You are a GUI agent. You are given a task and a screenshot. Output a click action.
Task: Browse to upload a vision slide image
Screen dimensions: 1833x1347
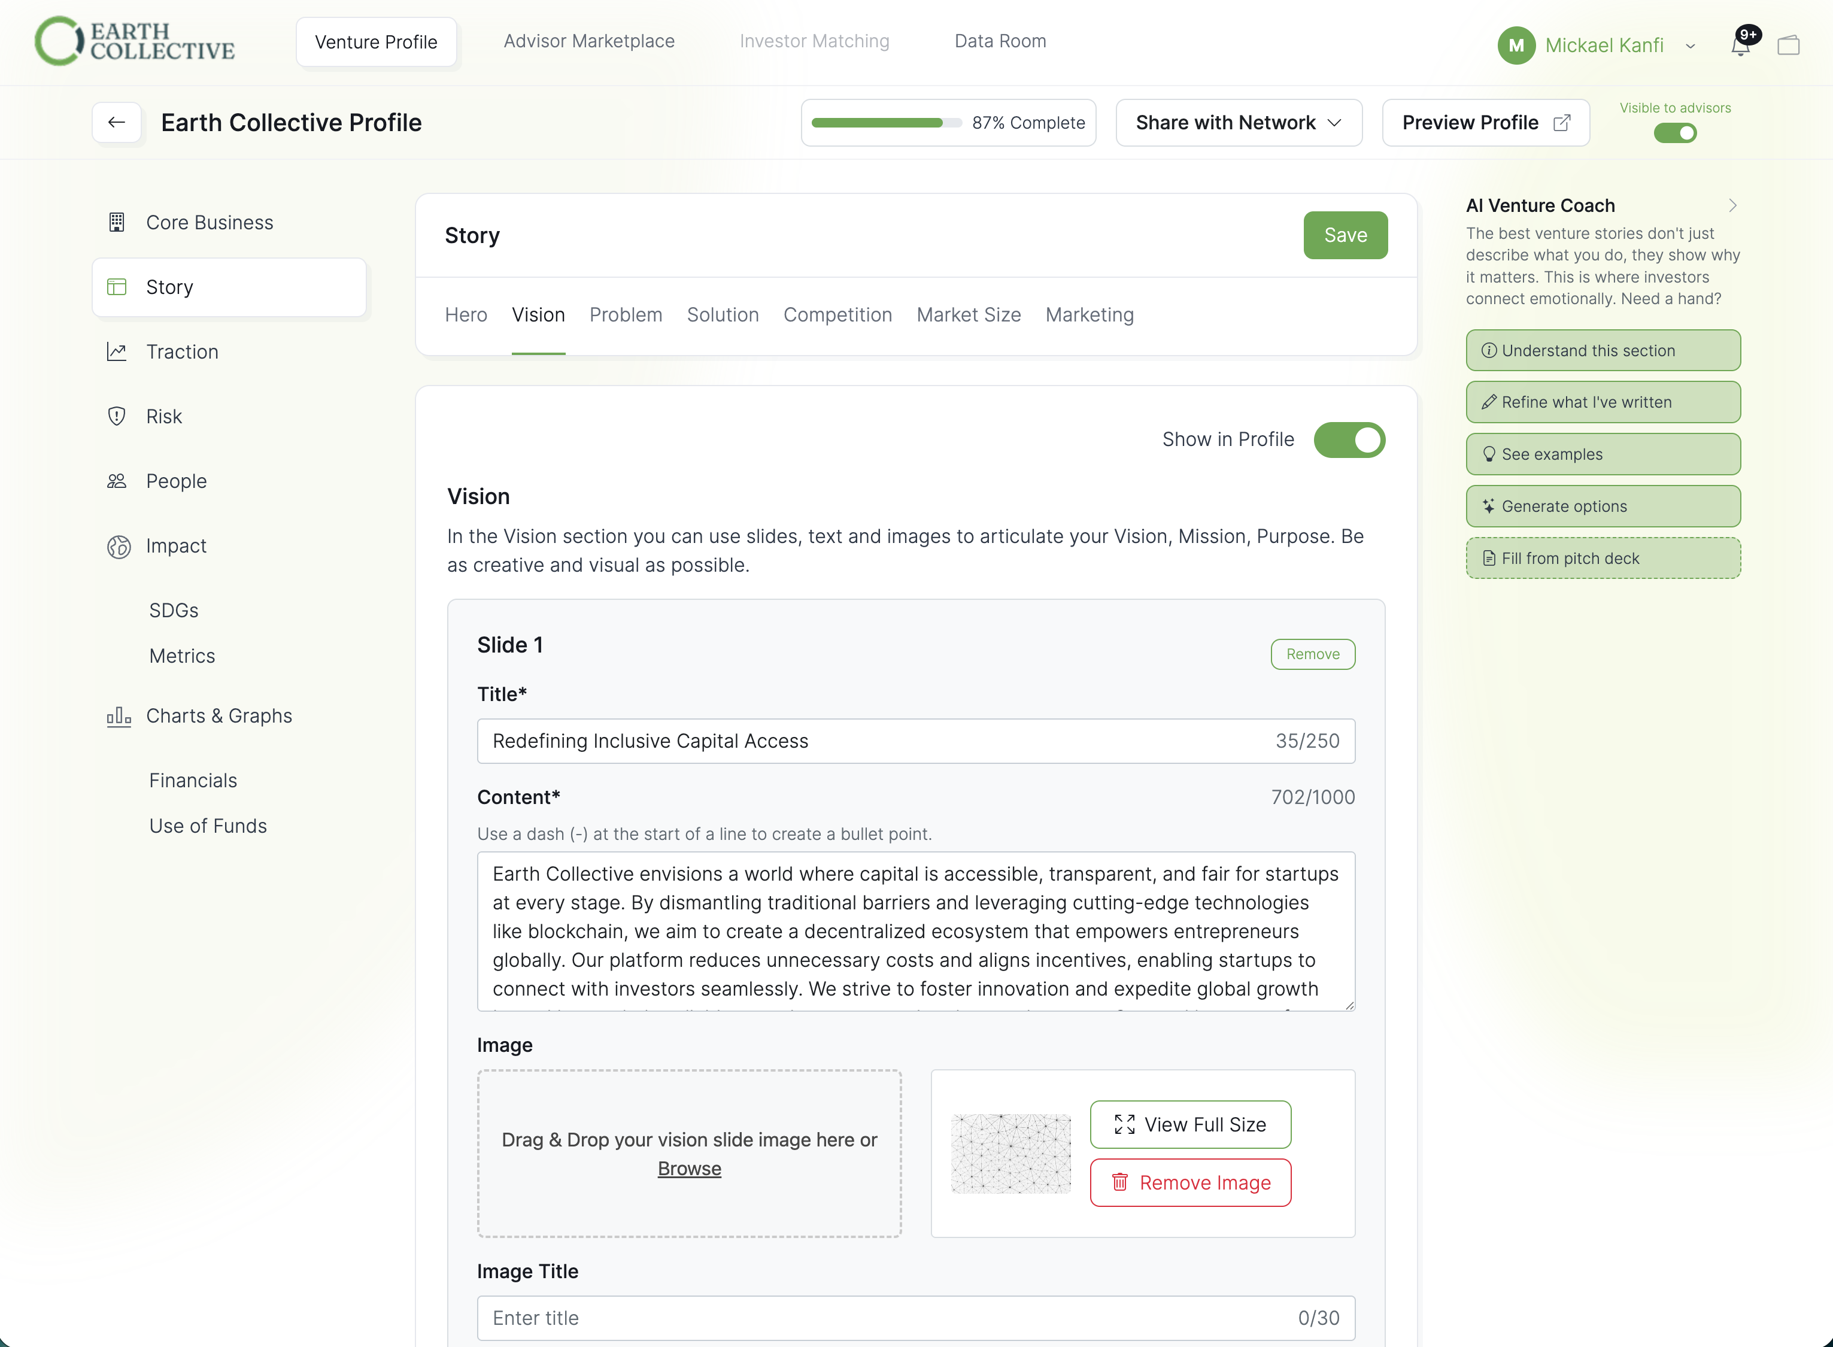tap(689, 1167)
